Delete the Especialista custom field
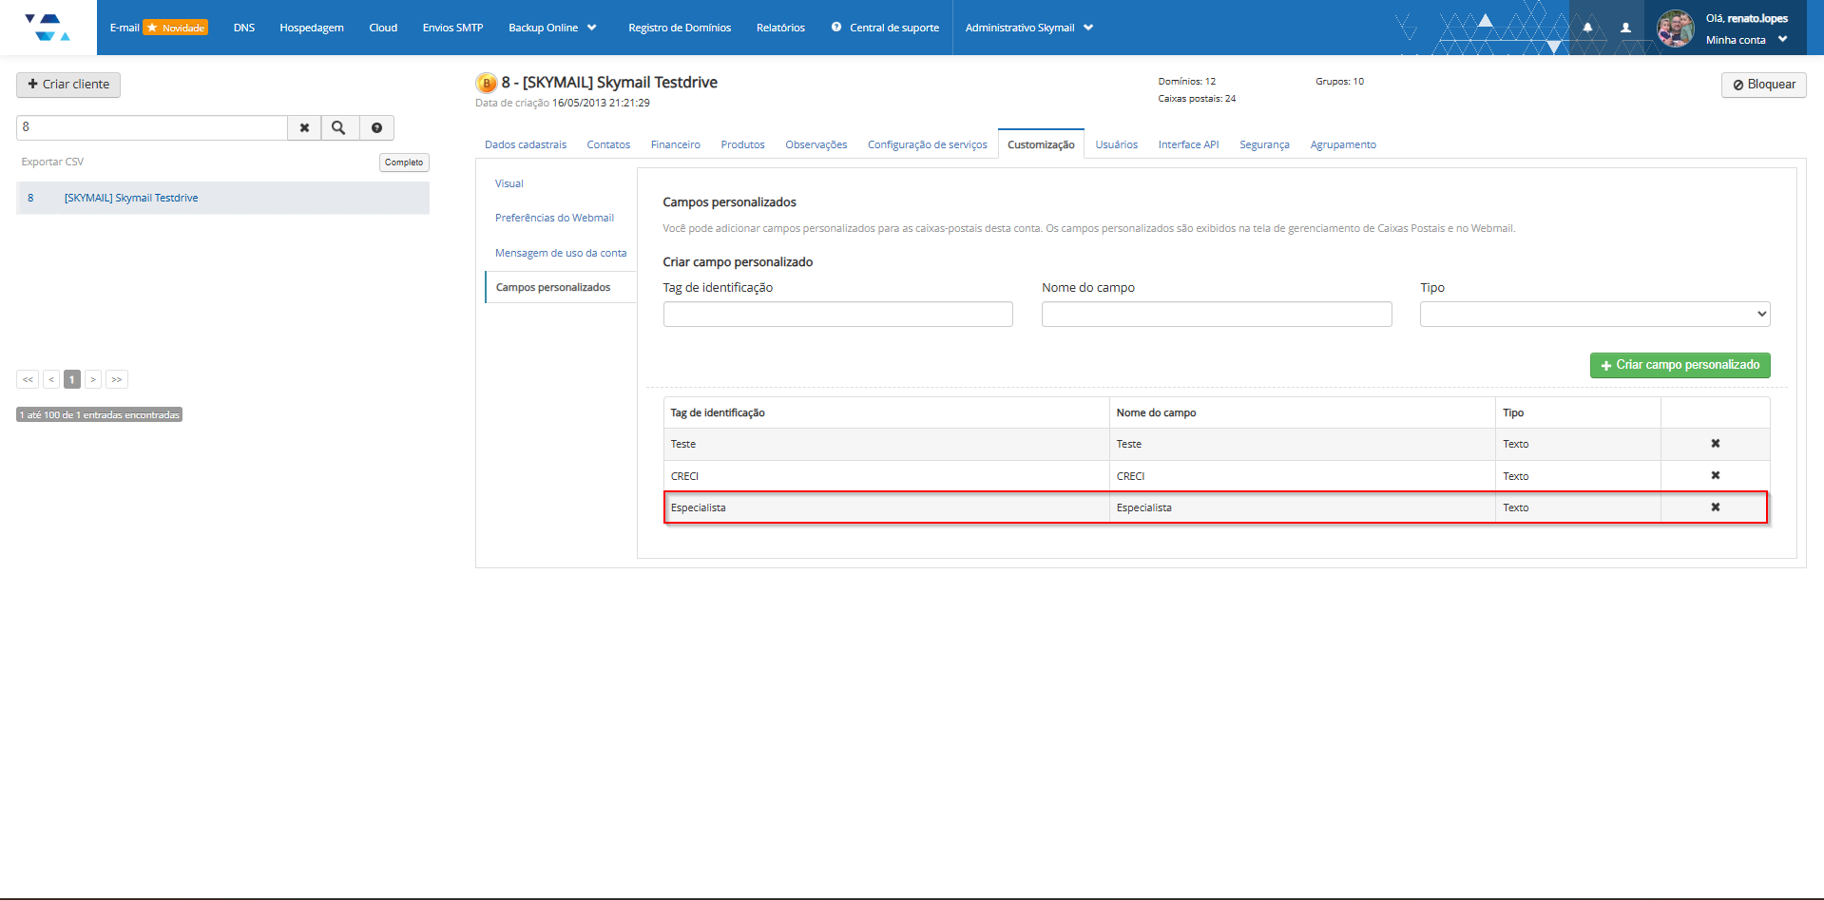Image resolution: width=1824 pixels, height=900 pixels. tap(1715, 507)
